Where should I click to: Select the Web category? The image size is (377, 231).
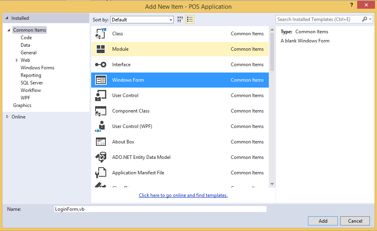tap(25, 60)
